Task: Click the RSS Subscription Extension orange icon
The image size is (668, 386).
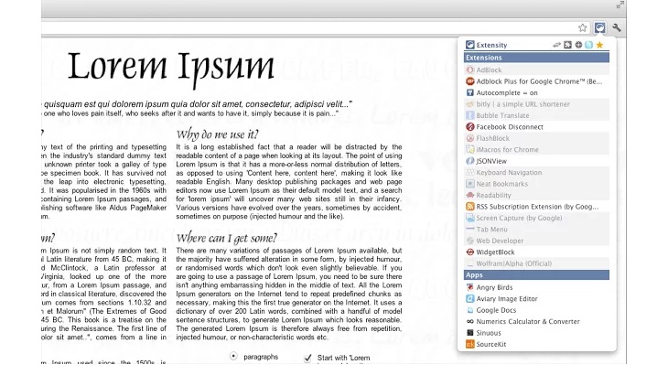Action: (x=470, y=207)
